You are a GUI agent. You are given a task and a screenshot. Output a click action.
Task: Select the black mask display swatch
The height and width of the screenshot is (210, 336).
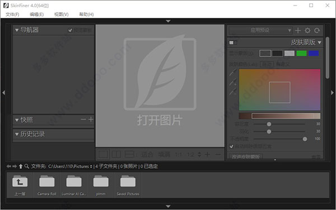tap(277, 53)
